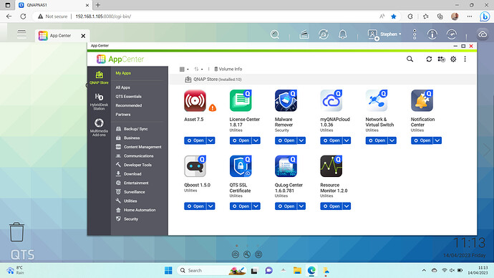The width and height of the screenshot is (494, 278).
Task: Click the License Center app icon
Action: pyautogui.click(x=241, y=100)
